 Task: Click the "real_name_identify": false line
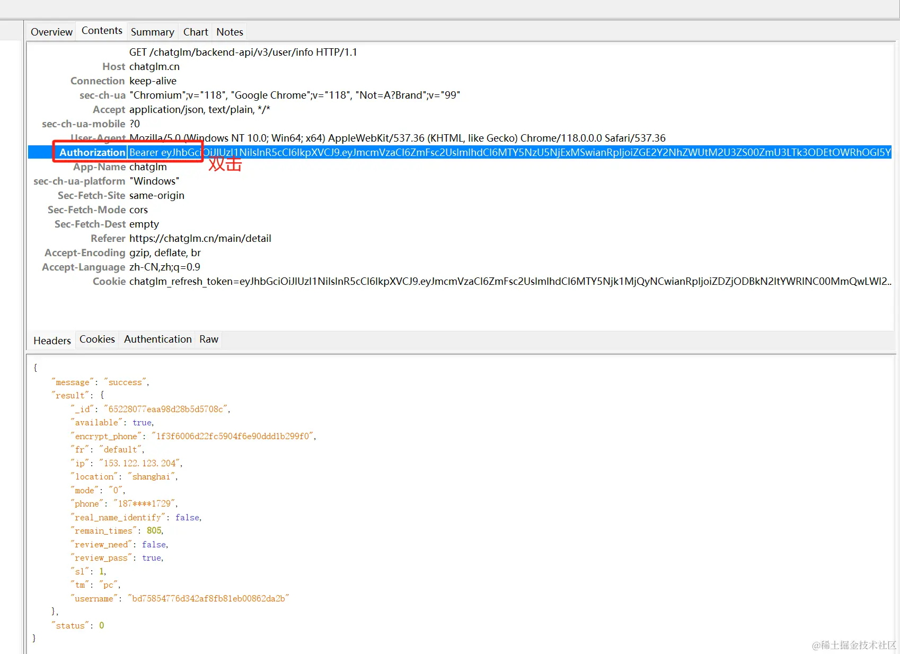[x=136, y=517]
